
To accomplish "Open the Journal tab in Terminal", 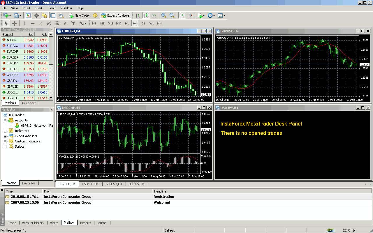I will point(102,223).
